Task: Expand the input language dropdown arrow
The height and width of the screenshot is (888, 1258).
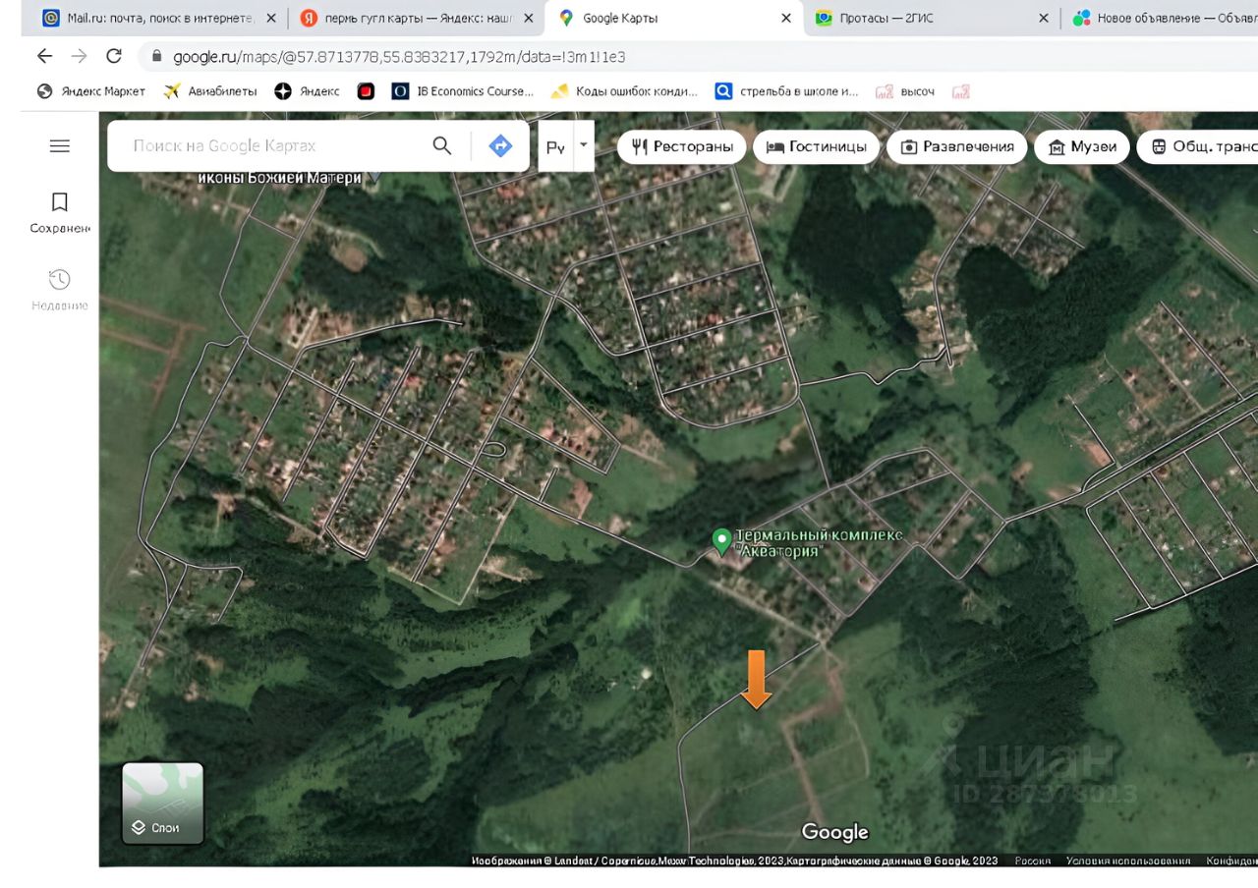Action: click(x=584, y=144)
